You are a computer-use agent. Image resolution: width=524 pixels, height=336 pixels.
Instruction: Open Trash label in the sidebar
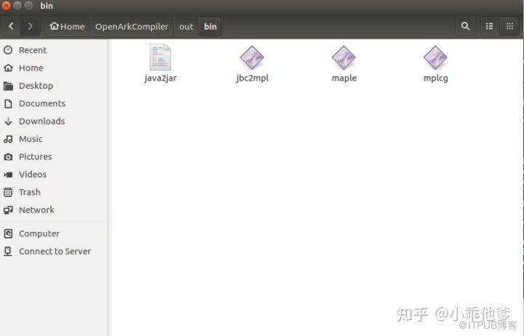coord(30,192)
